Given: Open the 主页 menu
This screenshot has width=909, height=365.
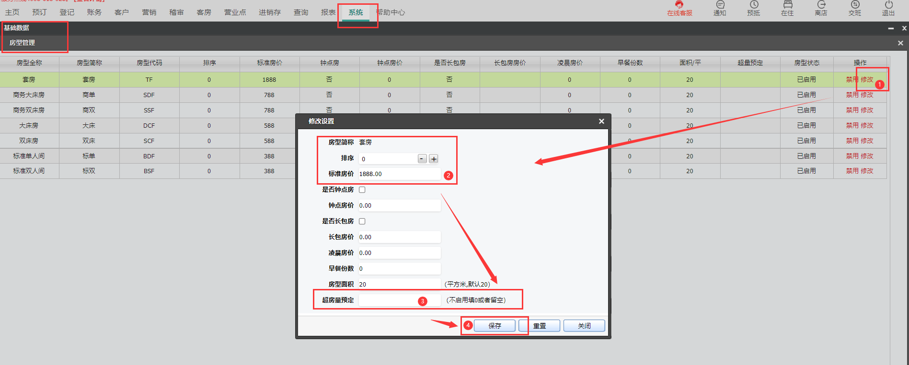Looking at the screenshot, I should tap(12, 12).
